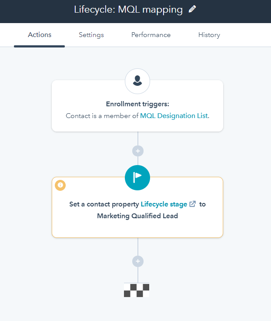Click the workflow title Lifecycle: MQL mapping
271x321 pixels.
(x=128, y=10)
